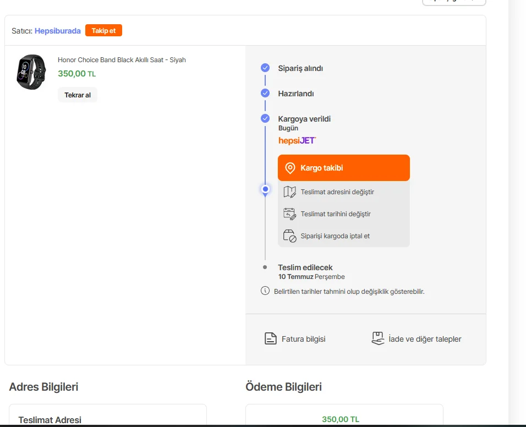Click the Bugün date text
The image size is (526, 427).
tap(288, 128)
